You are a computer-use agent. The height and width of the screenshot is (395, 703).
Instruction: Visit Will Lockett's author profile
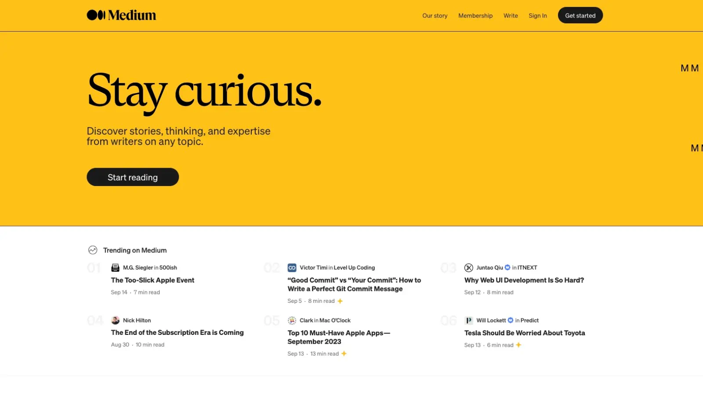(x=491, y=320)
